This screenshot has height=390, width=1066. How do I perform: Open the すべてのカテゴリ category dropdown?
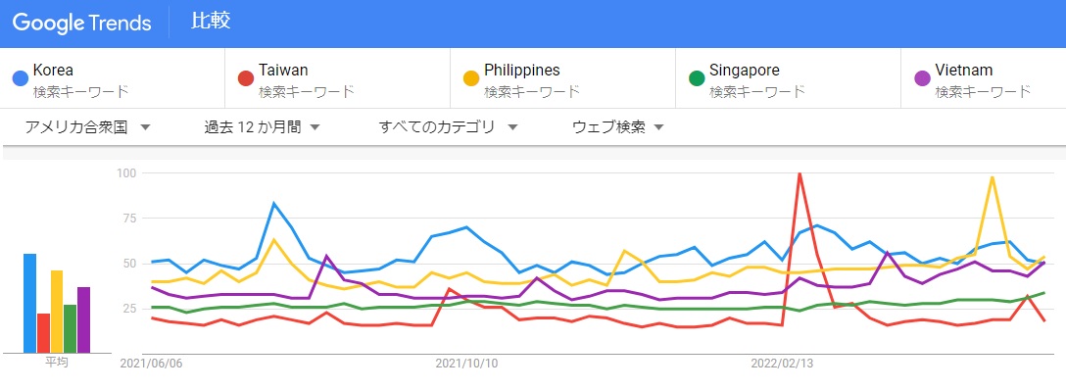point(448,127)
